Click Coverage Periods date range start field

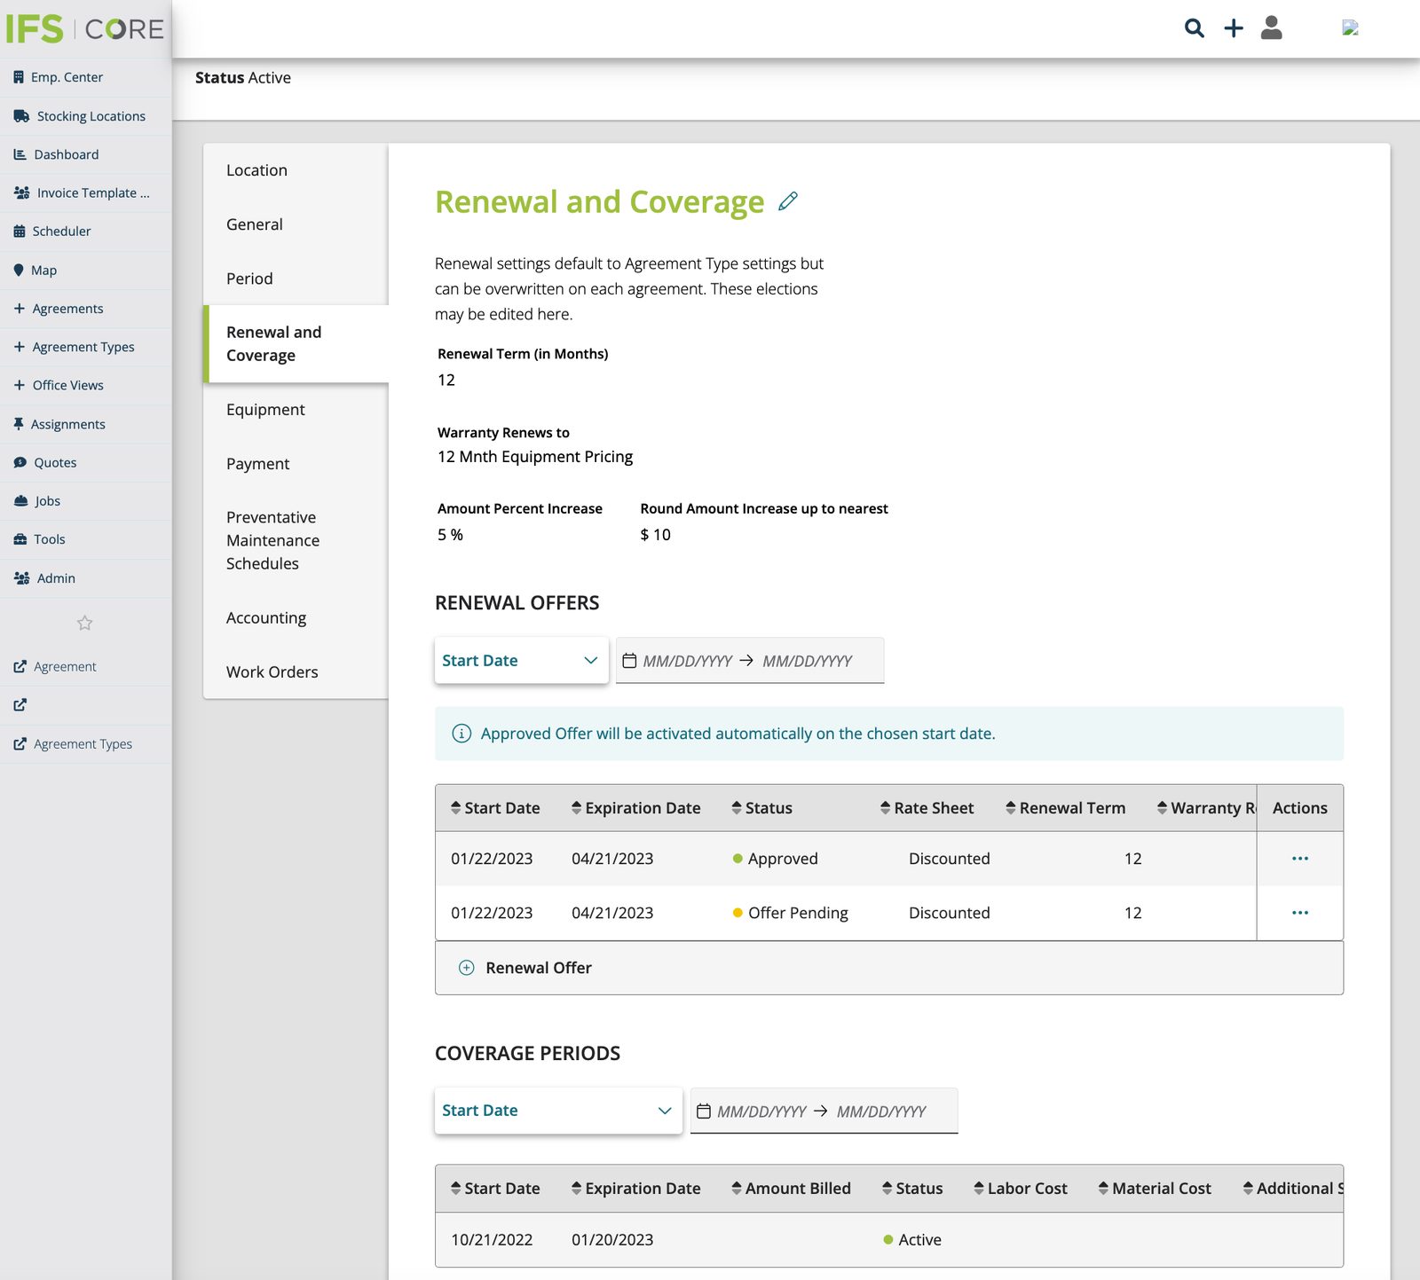click(761, 1111)
